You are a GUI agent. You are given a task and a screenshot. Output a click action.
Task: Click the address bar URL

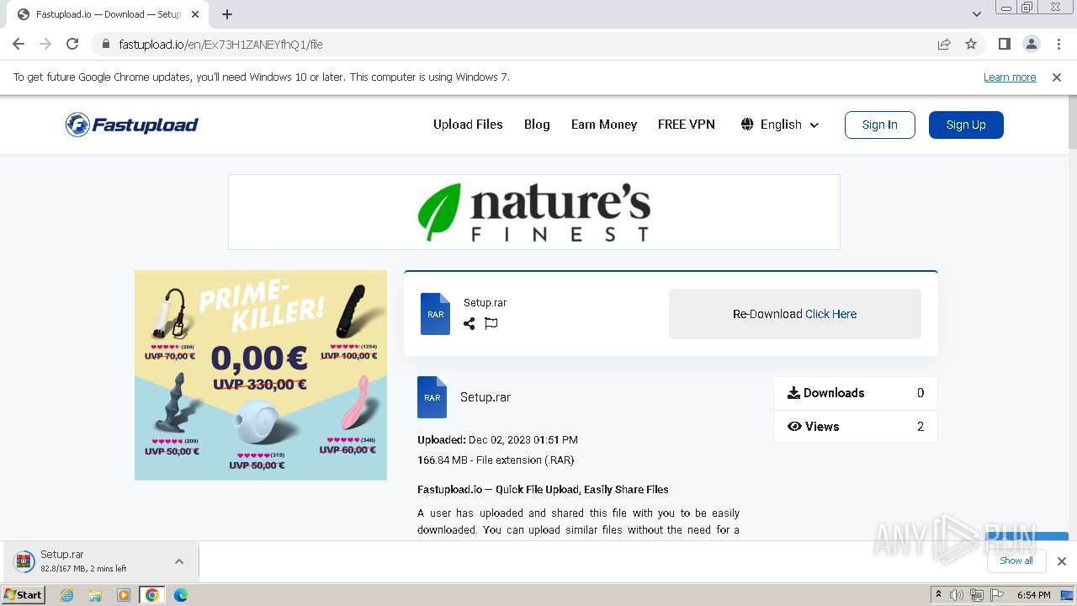click(x=220, y=44)
